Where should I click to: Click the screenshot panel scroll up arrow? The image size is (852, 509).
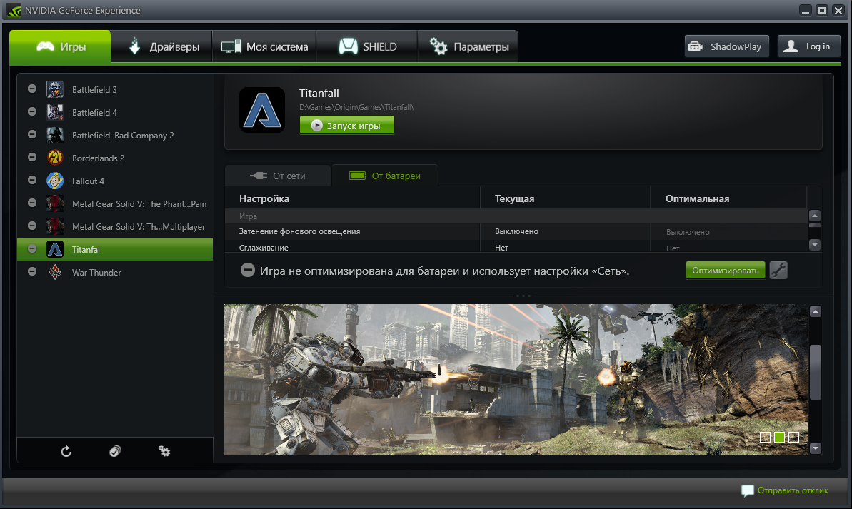point(815,311)
